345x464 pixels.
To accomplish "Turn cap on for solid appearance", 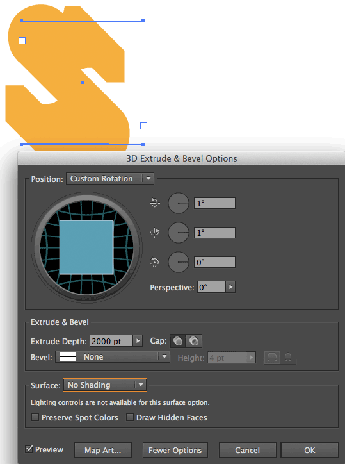I will coord(178,341).
